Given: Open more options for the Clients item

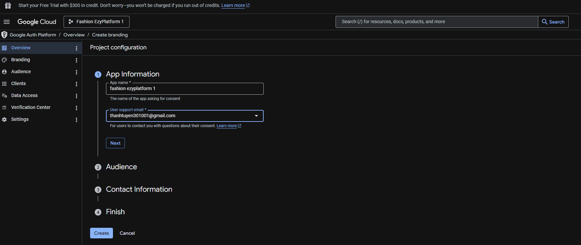Looking at the screenshot, I should tap(77, 84).
